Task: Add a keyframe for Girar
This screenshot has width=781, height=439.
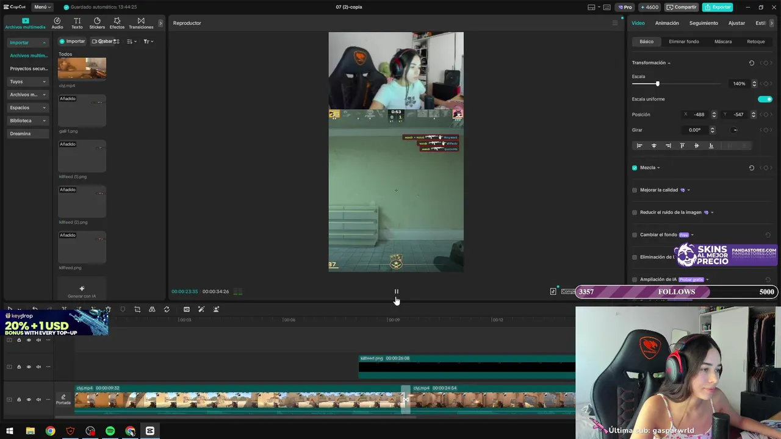Action: 765,130
